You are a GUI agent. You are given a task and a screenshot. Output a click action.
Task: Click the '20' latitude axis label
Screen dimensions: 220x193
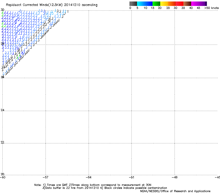pos(2,174)
